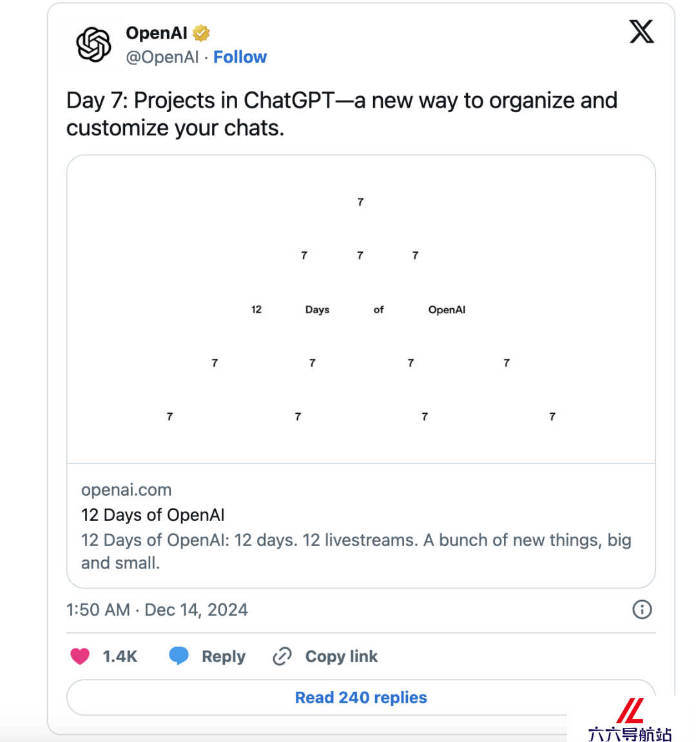The width and height of the screenshot is (696, 742).
Task: Click the chain link icon
Action: click(282, 657)
